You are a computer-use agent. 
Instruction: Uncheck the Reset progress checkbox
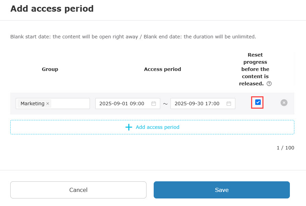pyautogui.click(x=258, y=102)
